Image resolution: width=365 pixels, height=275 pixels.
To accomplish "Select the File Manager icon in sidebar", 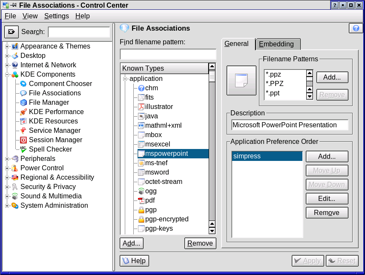I will point(23,103).
